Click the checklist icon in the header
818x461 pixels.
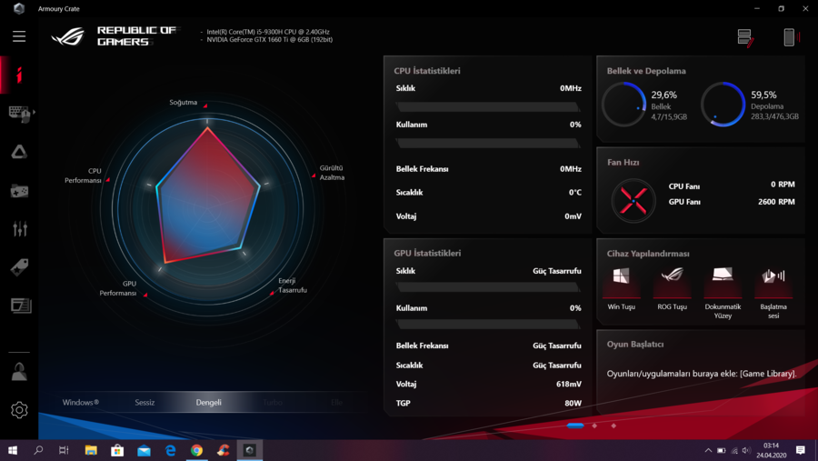point(745,37)
